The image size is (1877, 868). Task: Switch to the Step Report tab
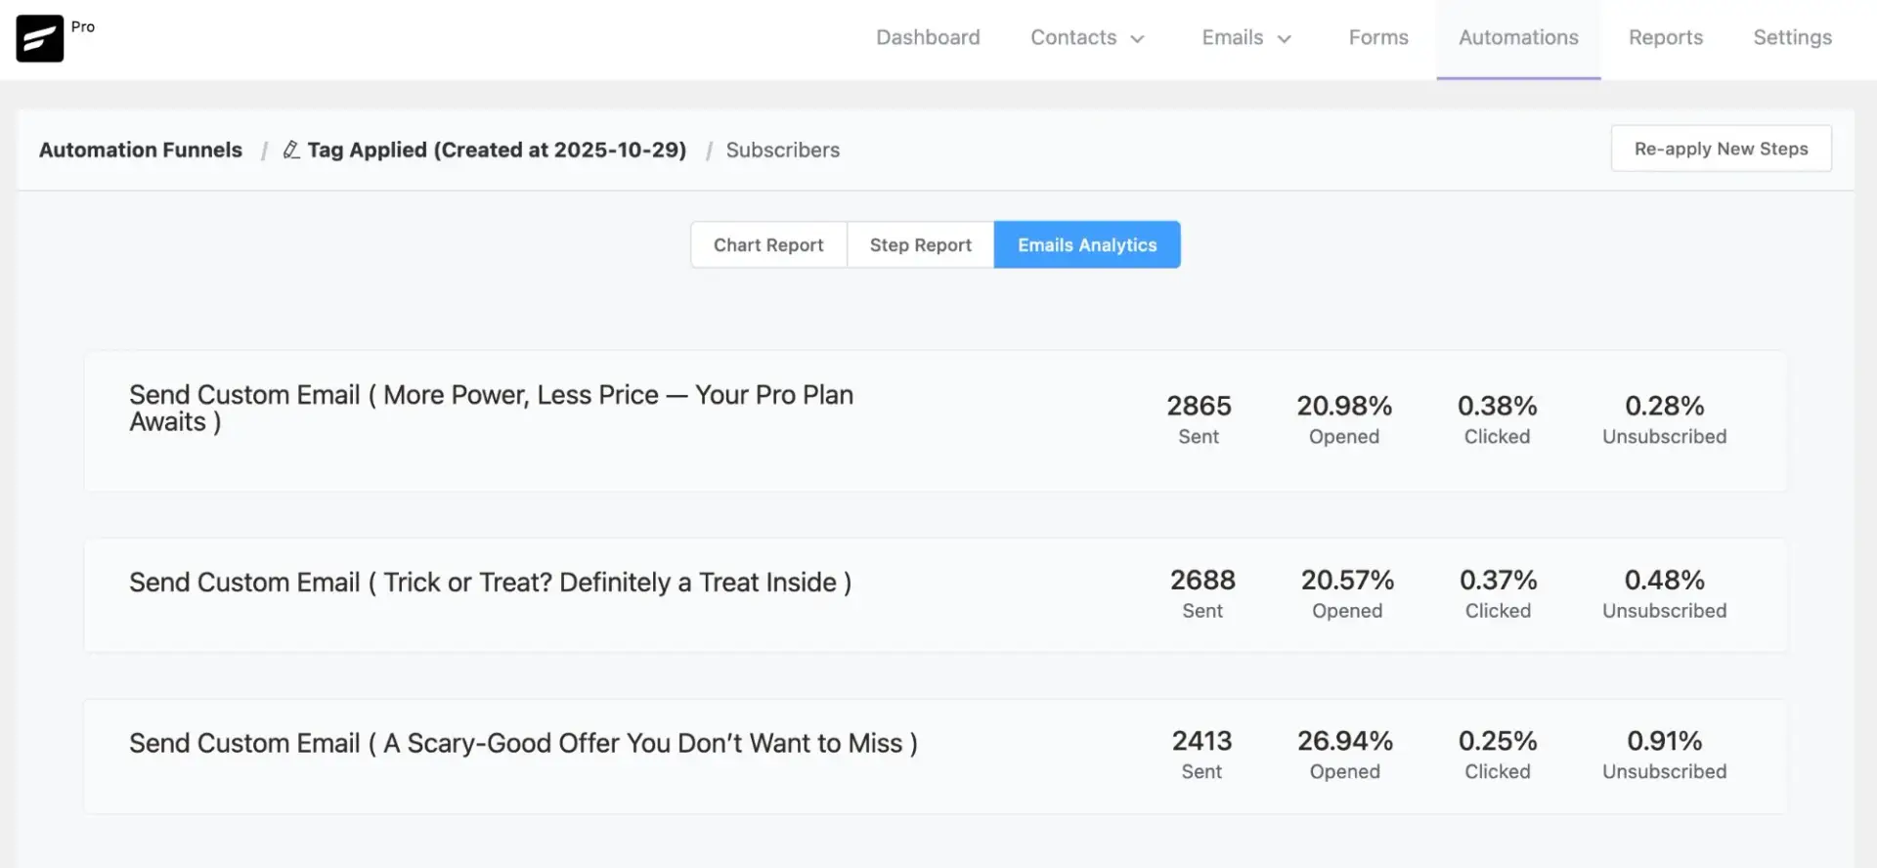tap(920, 244)
